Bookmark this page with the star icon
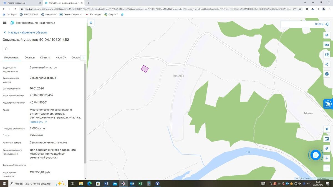The width and height of the screenshot is (333, 187). (300, 9)
